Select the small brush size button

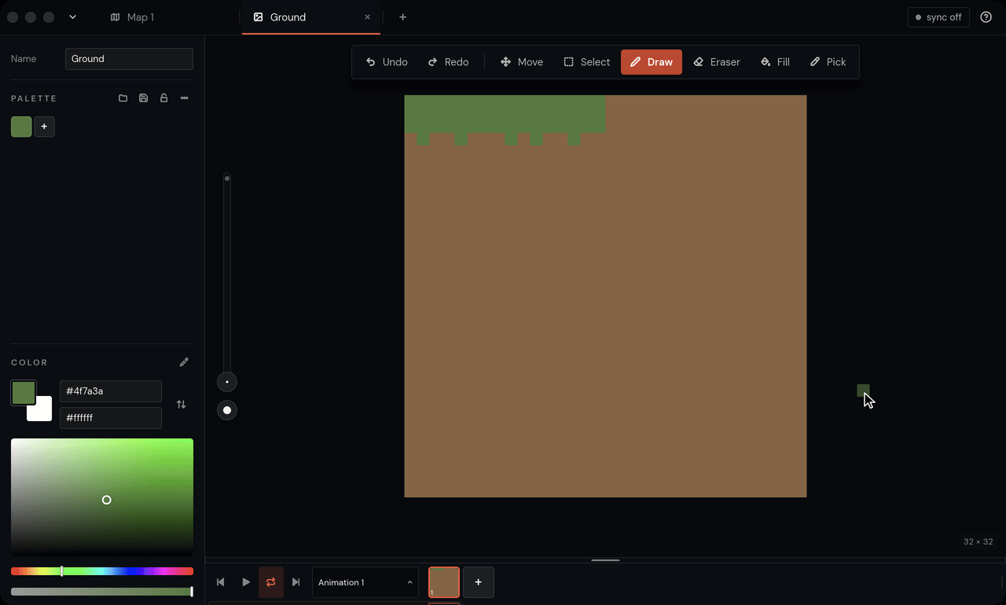pos(227,382)
